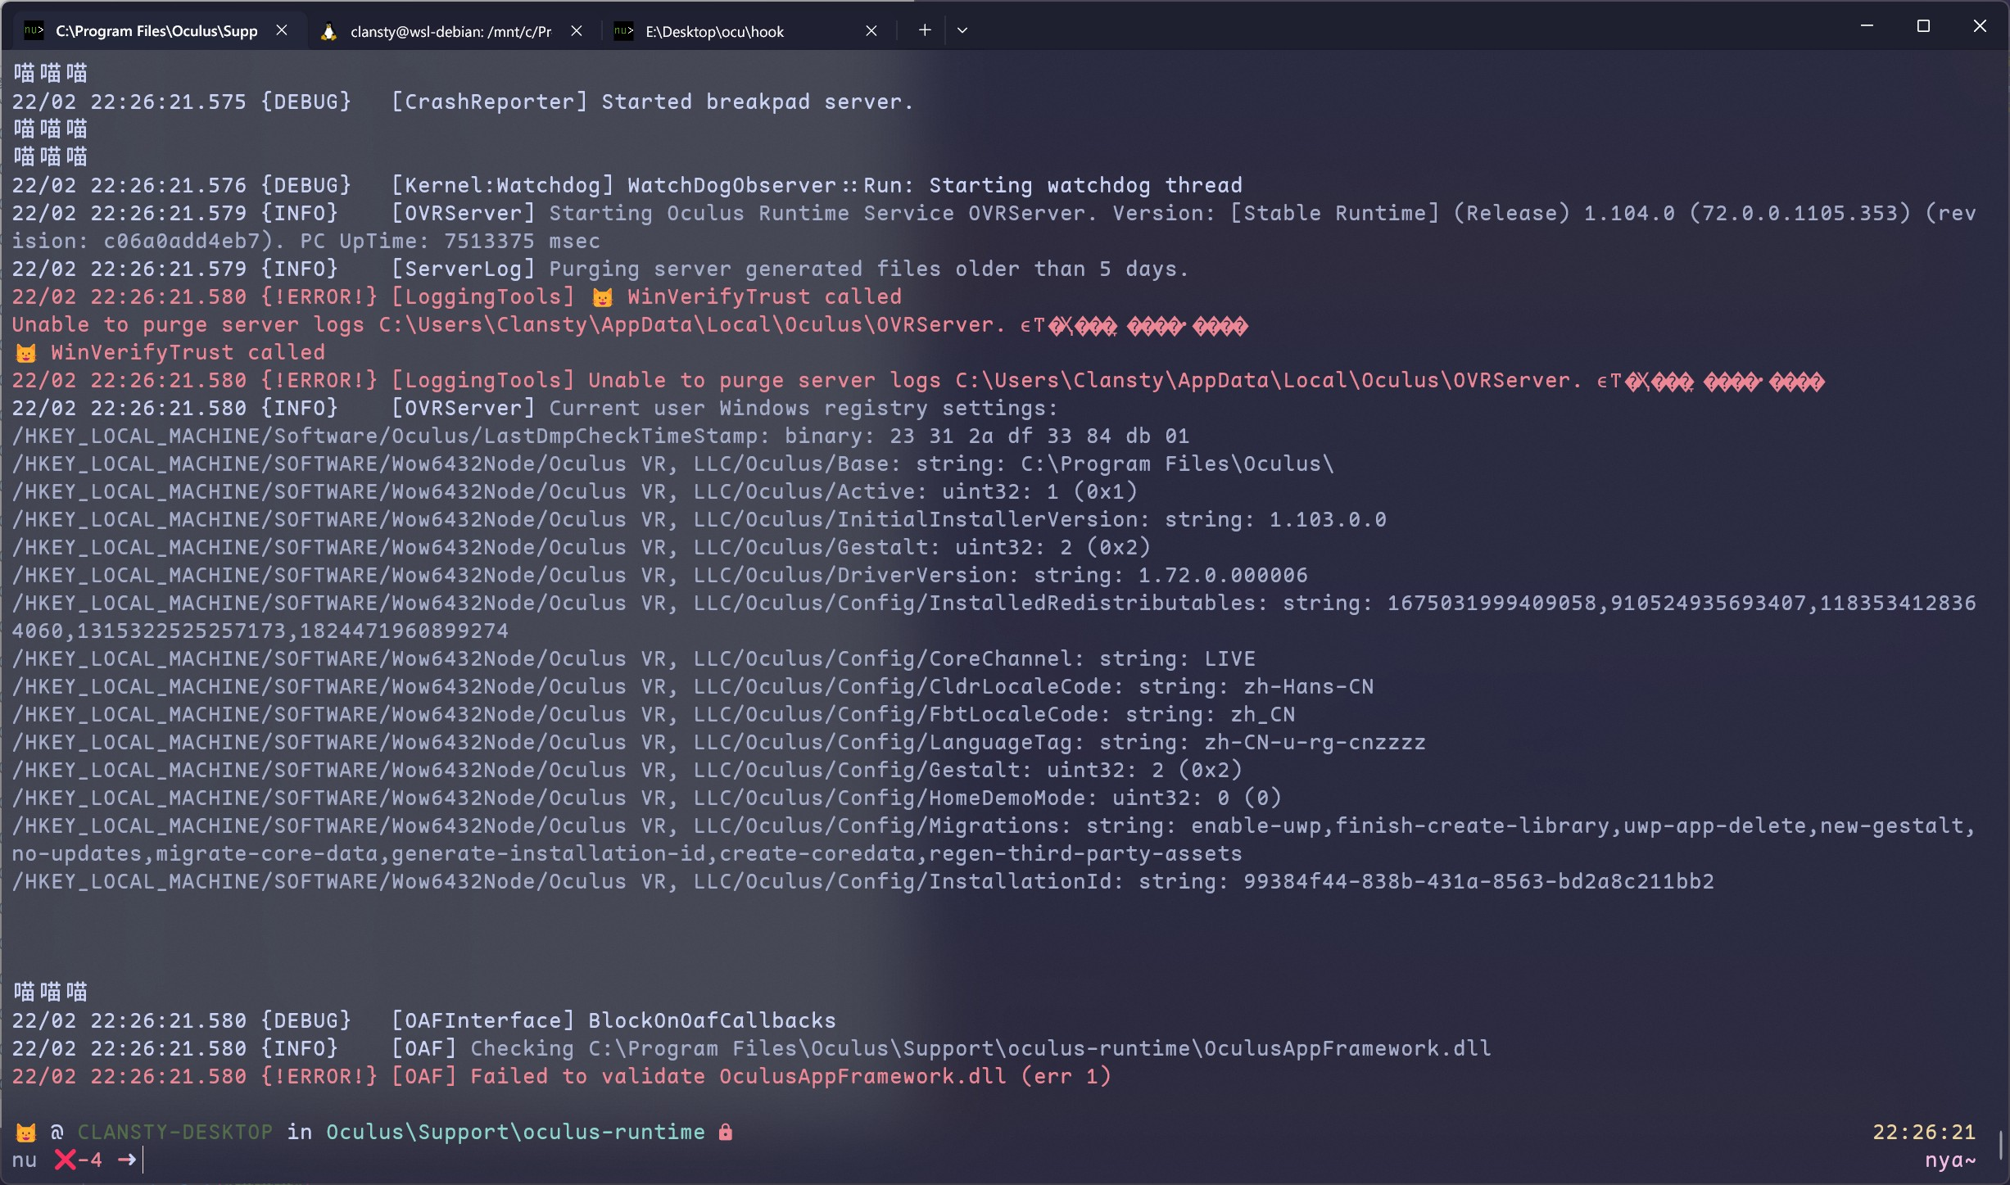Click the OAF Checking OculusAppFramework.dll line

[751, 1048]
